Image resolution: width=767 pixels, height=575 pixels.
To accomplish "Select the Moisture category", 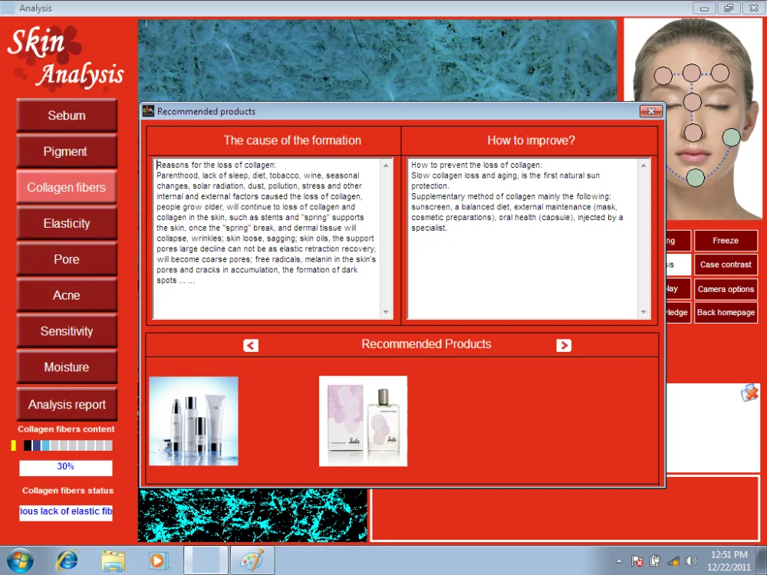I will pyautogui.click(x=67, y=367).
